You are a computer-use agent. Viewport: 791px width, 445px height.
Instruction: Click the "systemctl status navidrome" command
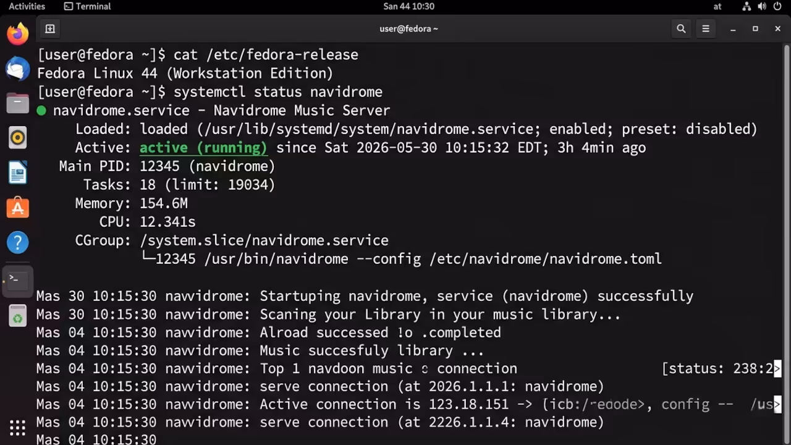278,92
